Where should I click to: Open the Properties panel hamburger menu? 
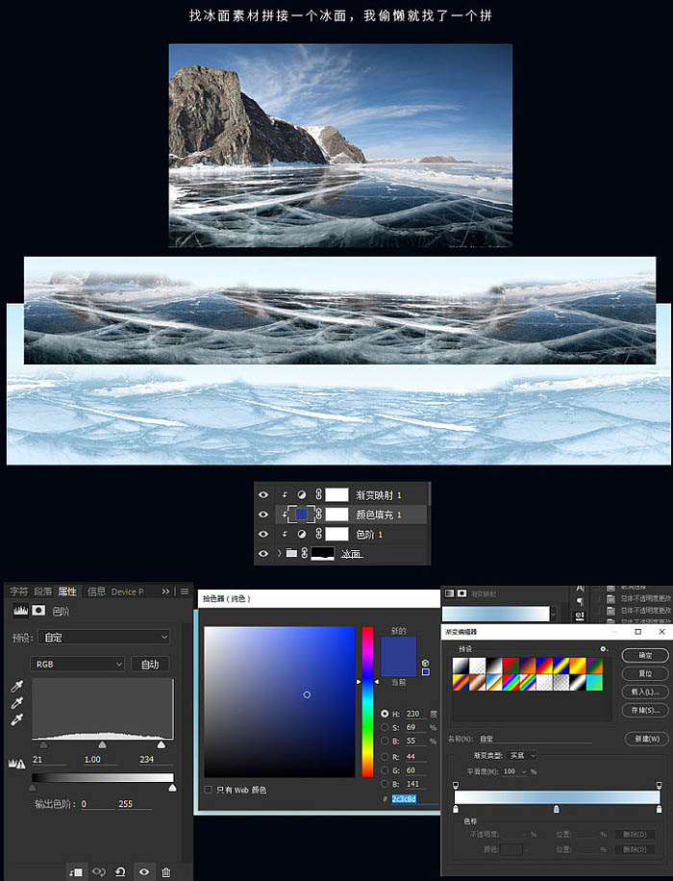[x=185, y=592]
